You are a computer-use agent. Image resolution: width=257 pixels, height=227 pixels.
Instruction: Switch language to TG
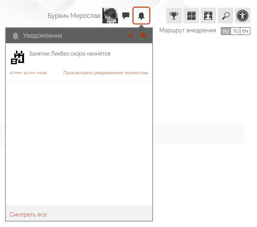click(x=235, y=31)
